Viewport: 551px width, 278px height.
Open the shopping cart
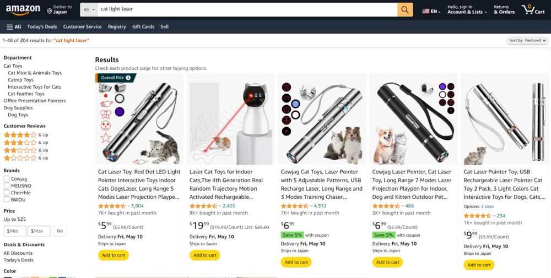pos(533,10)
